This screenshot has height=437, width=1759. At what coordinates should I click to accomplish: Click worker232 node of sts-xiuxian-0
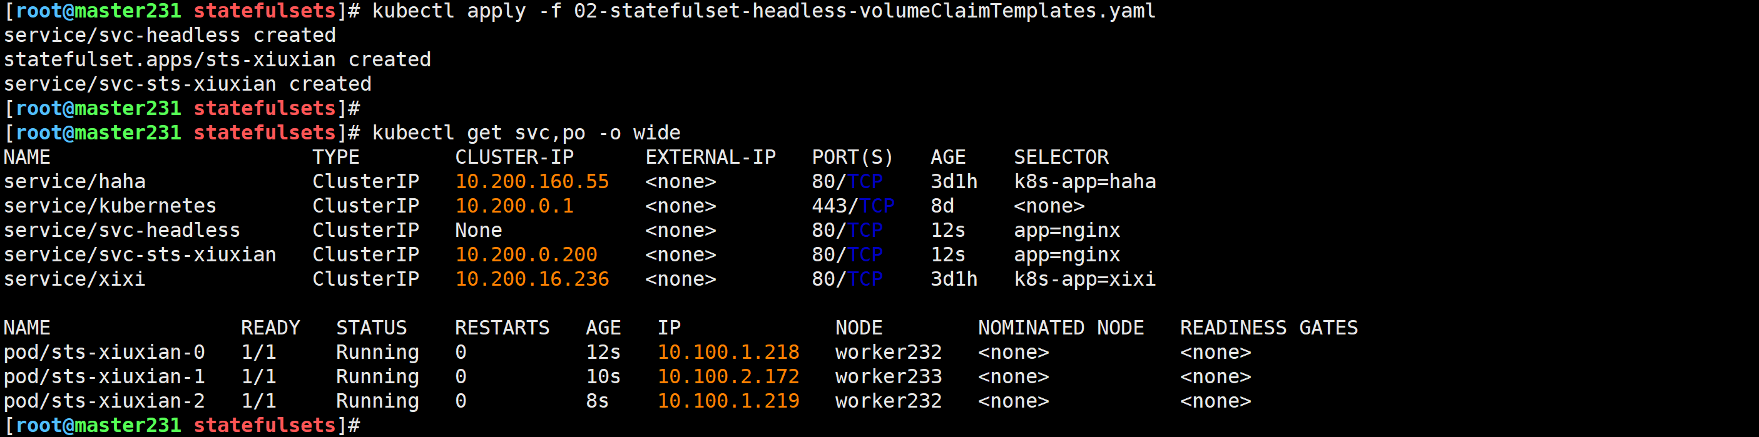pos(889,353)
